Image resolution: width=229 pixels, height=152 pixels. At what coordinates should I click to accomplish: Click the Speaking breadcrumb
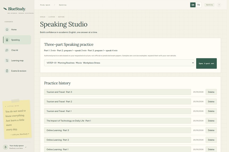[63, 5]
